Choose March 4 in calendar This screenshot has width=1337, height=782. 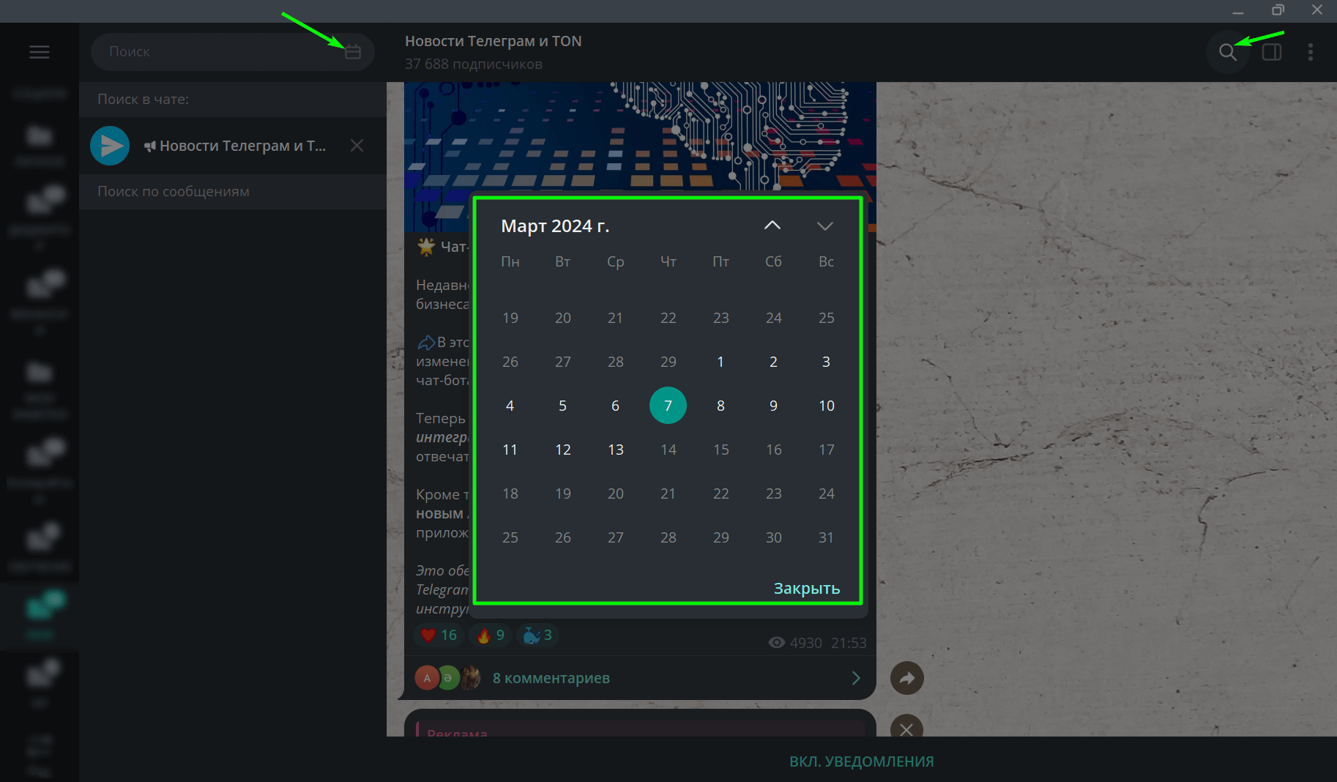click(510, 406)
